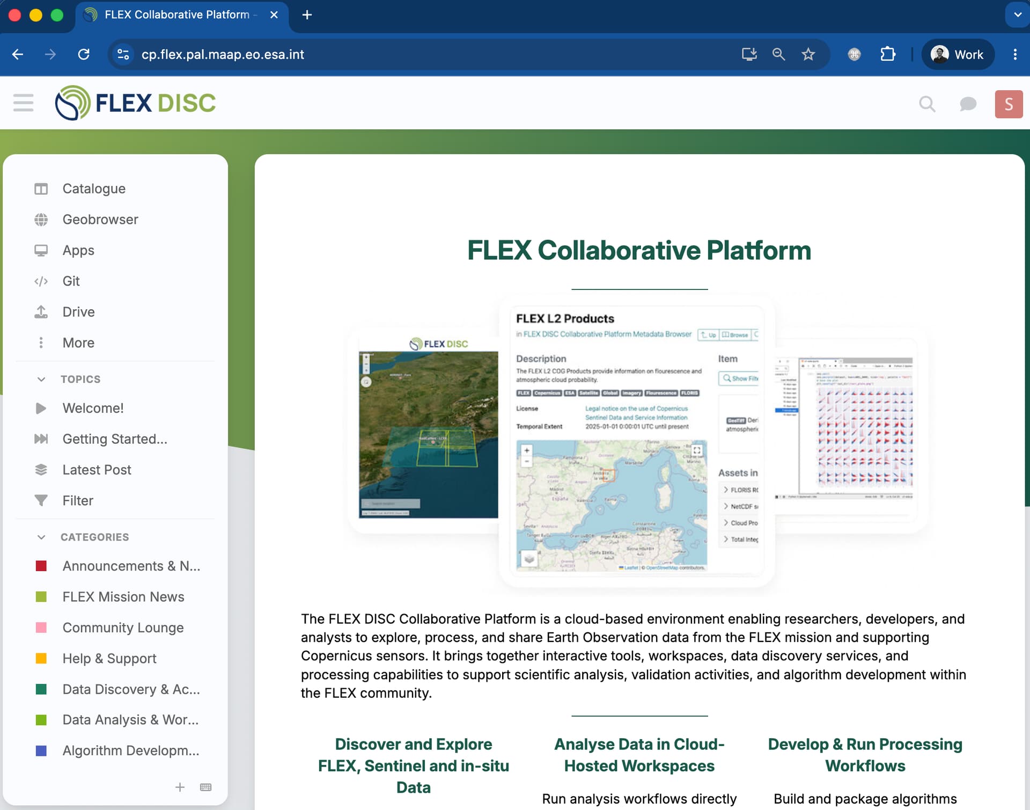Click the address bar URL
1030x810 pixels.
tap(223, 54)
